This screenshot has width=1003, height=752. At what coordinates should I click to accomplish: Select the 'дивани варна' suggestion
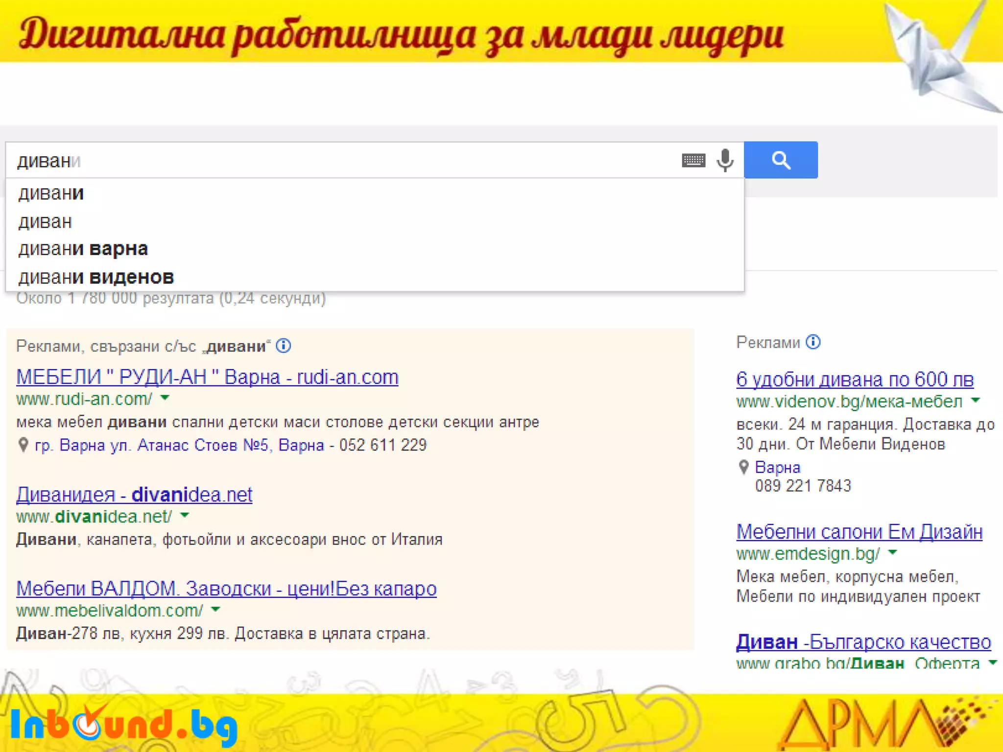coord(83,249)
